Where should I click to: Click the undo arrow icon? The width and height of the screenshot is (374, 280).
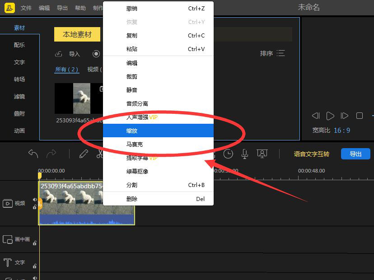coord(33,154)
